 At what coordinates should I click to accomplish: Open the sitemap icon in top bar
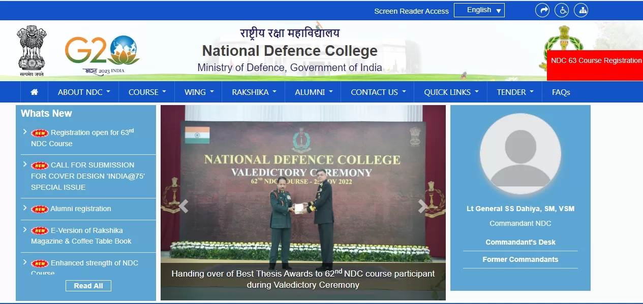(x=581, y=10)
